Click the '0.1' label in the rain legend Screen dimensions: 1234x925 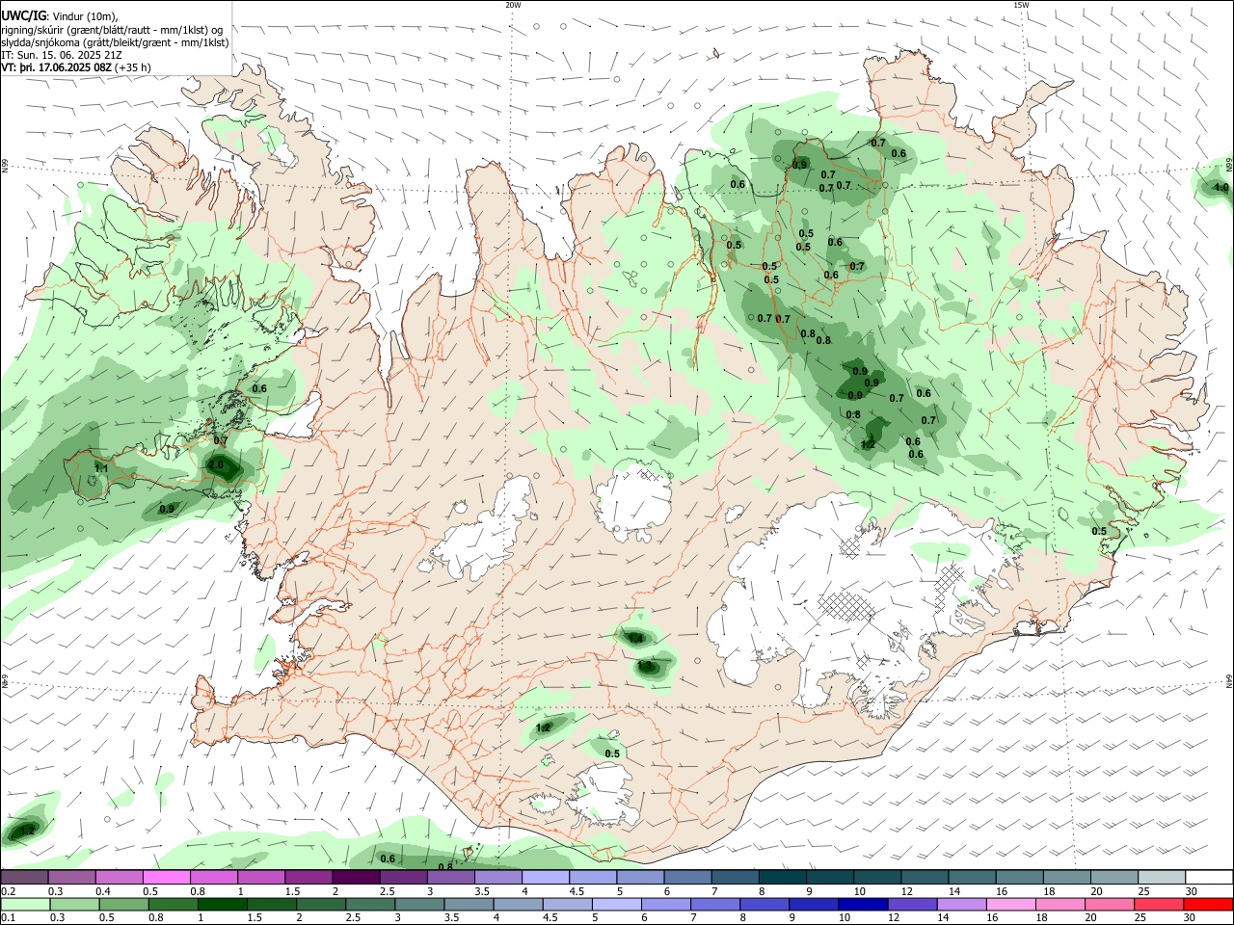tap(9, 917)
